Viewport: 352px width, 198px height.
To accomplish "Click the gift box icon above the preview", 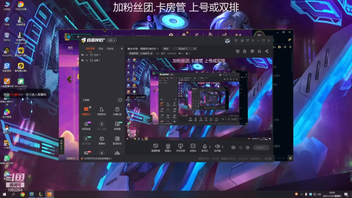I will pyautogui.click(x=238, y=51).
